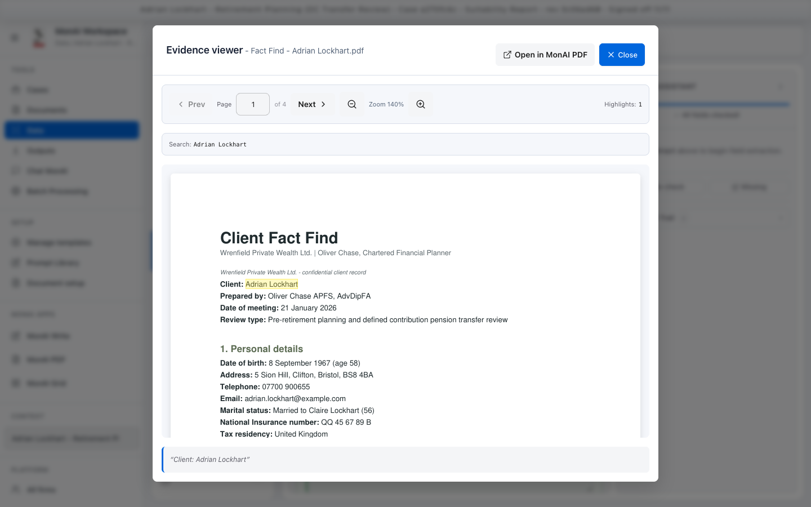Click the Highlights: 1 counter

[623, 104]
